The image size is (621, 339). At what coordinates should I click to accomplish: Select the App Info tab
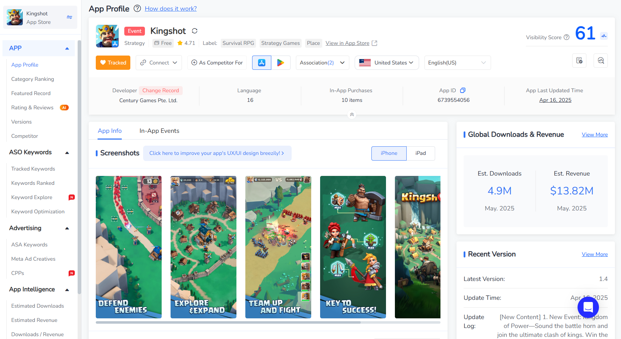click(x=110, y=131)
